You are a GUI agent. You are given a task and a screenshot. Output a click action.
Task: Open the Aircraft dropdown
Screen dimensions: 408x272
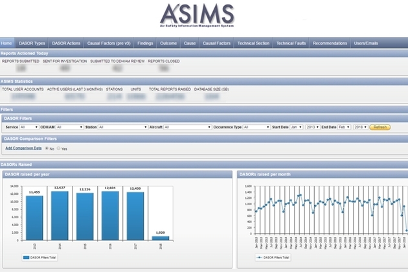click(x=187, y=128)
